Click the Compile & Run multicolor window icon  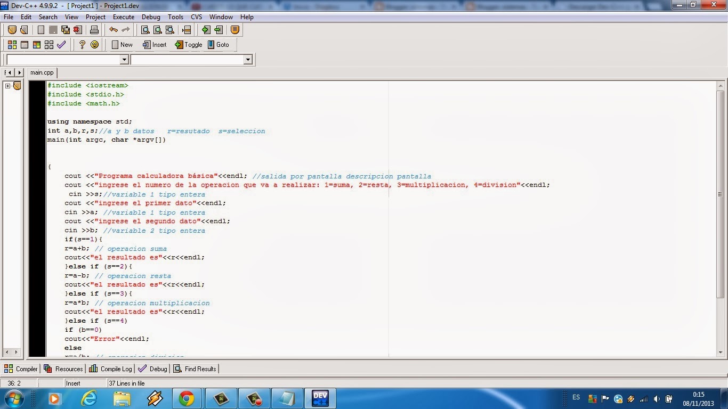(x=37, y=45)
